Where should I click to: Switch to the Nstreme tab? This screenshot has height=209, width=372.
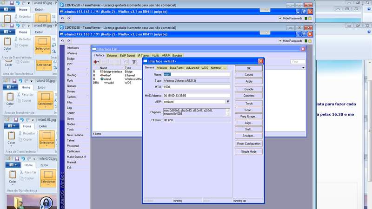[x=216, y=68]
